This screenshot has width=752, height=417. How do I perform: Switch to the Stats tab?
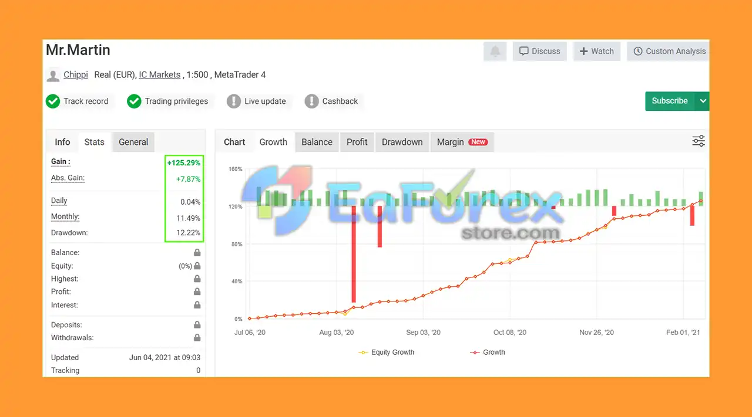point(94,142)
